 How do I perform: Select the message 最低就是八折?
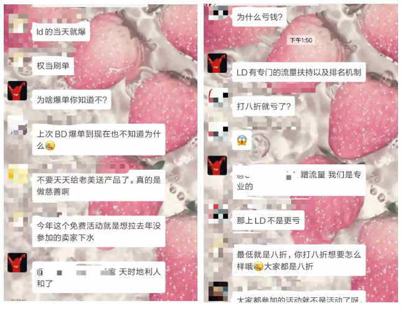pos(299,260)
